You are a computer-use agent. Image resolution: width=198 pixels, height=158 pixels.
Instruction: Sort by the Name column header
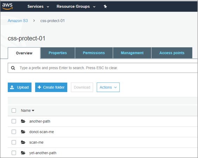[27, 111]
